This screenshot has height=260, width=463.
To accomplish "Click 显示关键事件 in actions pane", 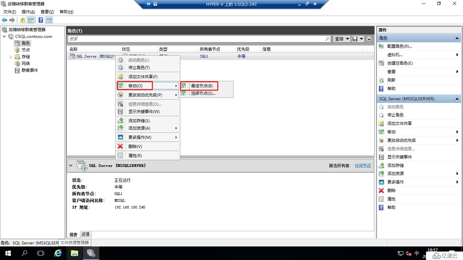I will (400, 157).
